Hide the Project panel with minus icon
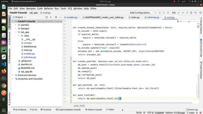 60,17
